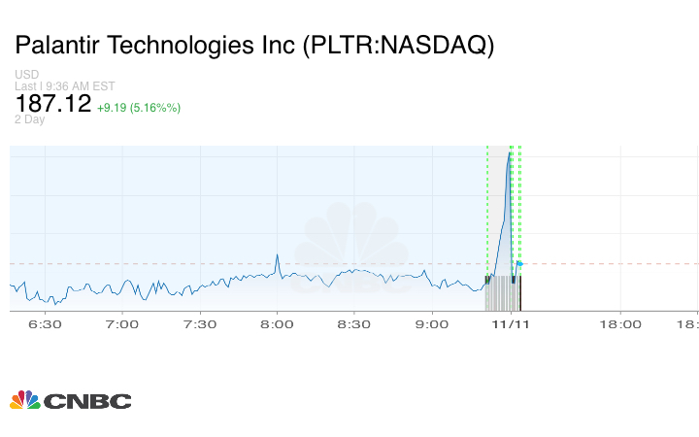Click the CNBC wordmark text
The width and height of the screenshot is (699, 437).
point(88,401)
